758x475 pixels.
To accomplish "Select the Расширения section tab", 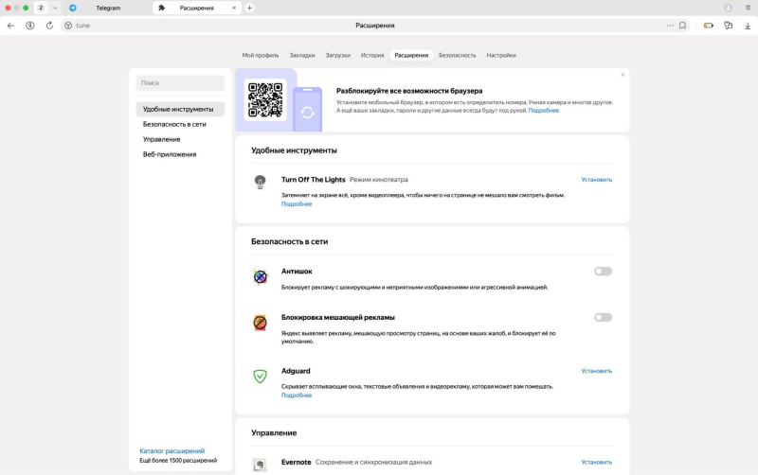I will pos(411,55).
